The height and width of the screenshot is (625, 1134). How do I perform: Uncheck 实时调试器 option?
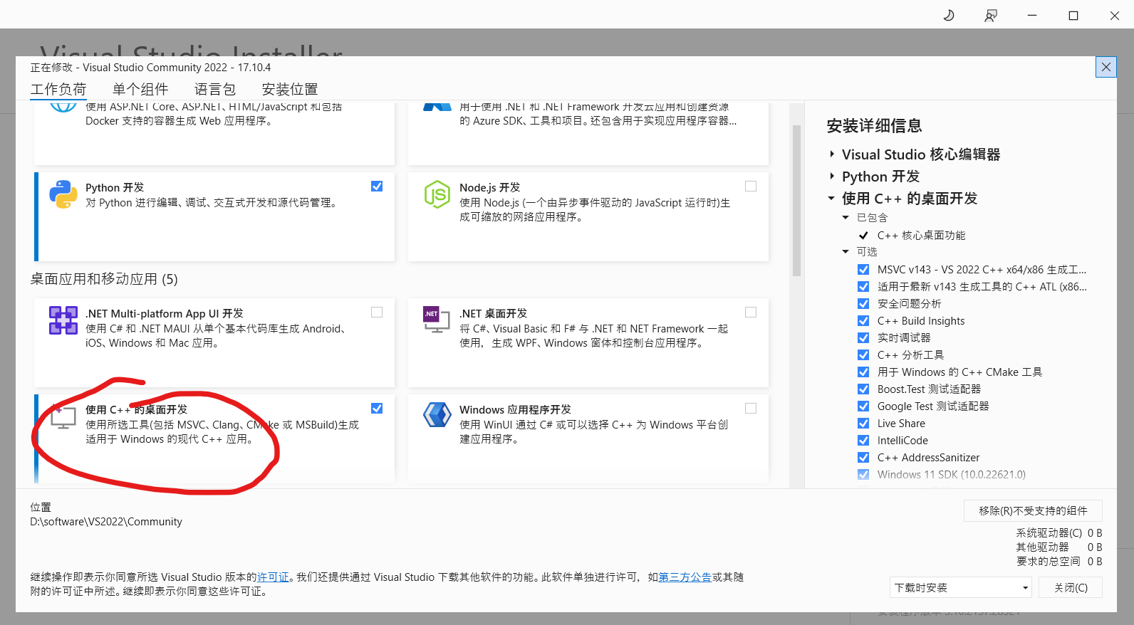(x=863, y=338)
